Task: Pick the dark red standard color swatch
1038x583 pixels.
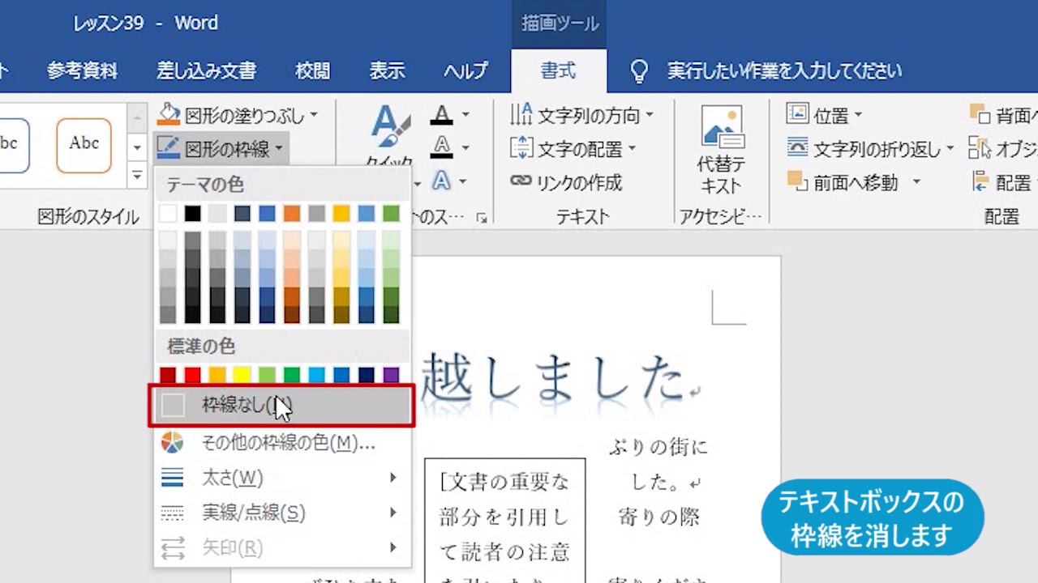Action: (x=168, y=375)
